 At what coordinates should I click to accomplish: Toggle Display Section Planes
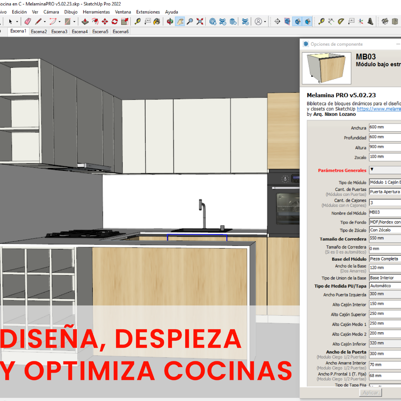click(x=287, y=22)
